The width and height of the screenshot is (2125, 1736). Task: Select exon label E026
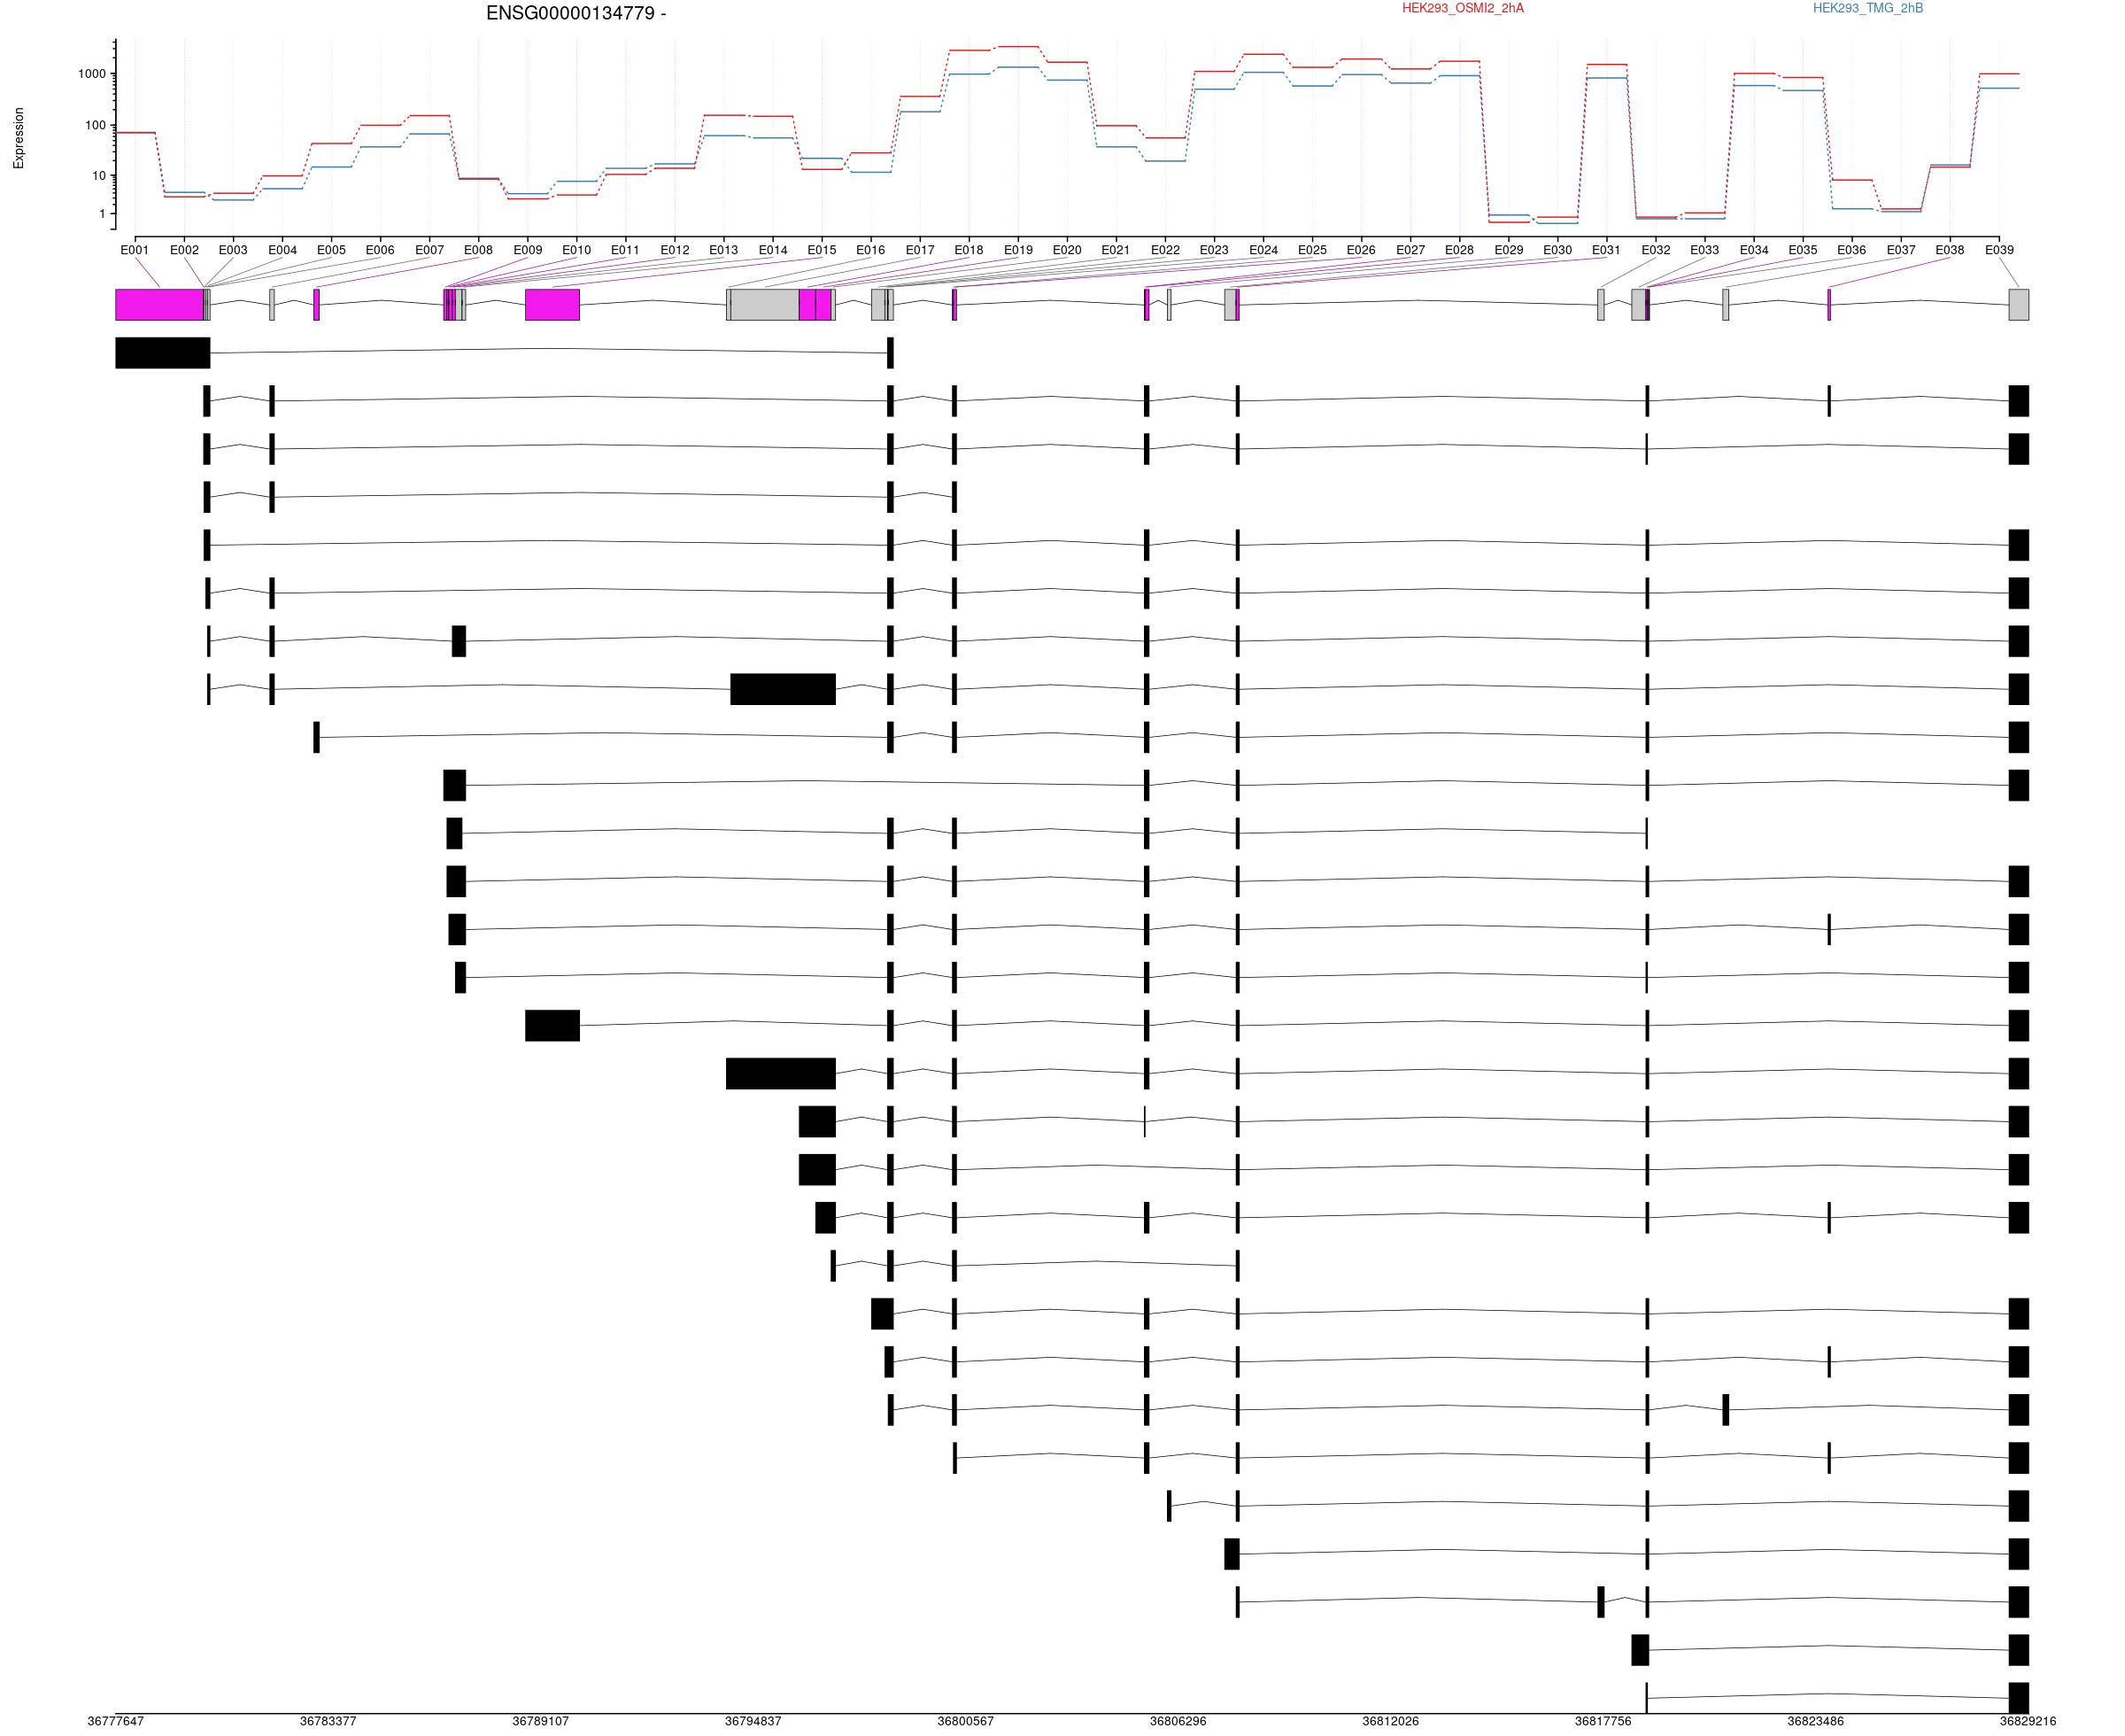point(1362,250)
